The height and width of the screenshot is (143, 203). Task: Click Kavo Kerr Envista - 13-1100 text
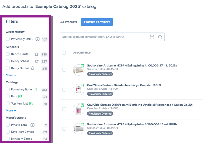pyautogui.click(x=102, y=89)
